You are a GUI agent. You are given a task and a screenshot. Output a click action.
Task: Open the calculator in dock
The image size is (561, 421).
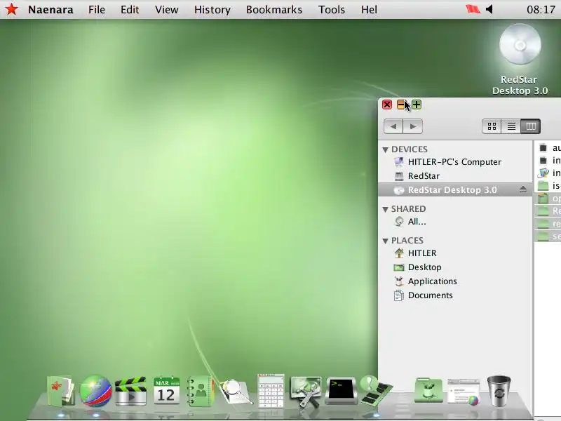click(x=271, y=391)
